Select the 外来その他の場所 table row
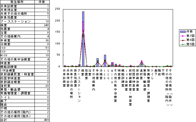 14,14
